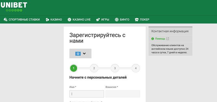217x102 pixels.
Task: Select registration step 3 circle
Action: point(115,68)
